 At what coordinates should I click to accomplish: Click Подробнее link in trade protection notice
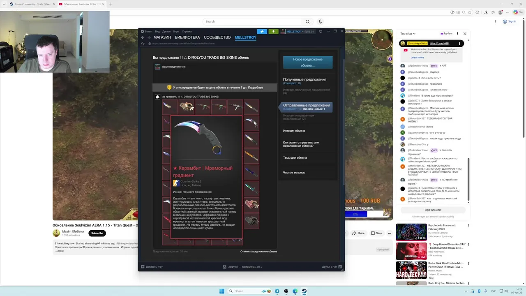click(x=255, y=88)
